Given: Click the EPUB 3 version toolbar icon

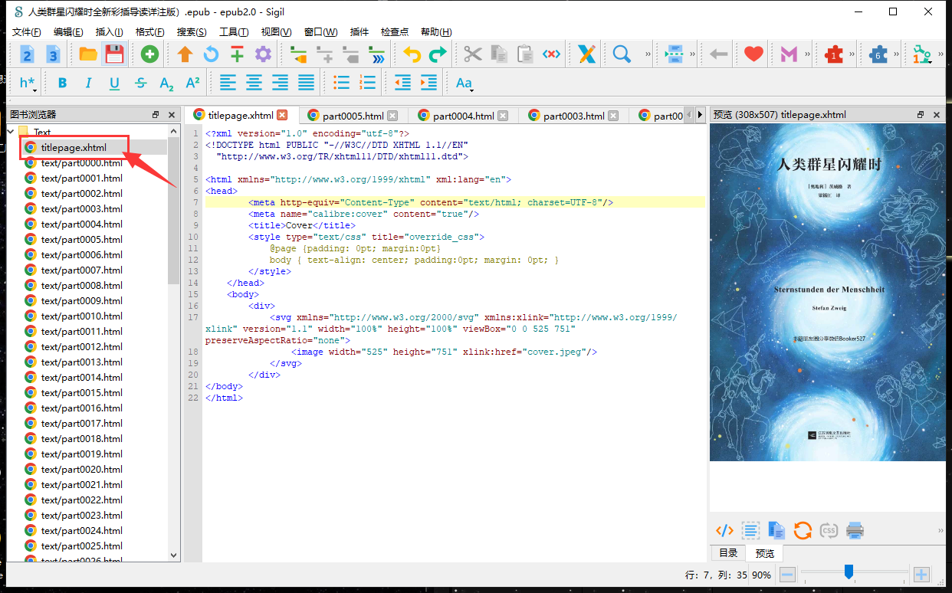Looking at the screenshot, I should tap(53, 54).
